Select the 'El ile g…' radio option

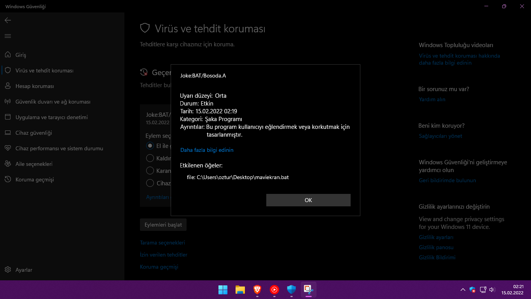(x=150, y=146)
